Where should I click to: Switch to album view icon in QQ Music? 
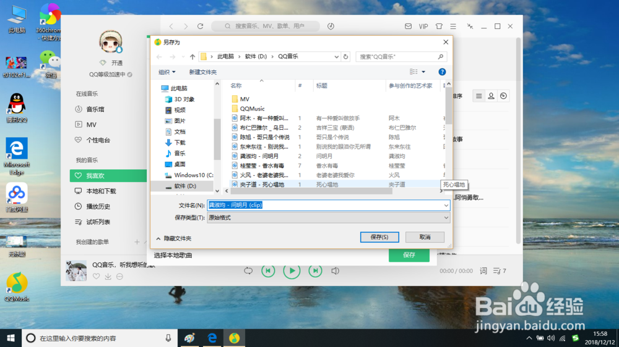click(503, 96)
